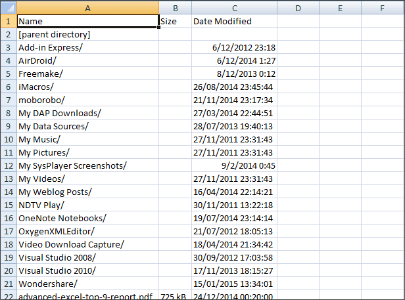The width and height of the screenshot is (405, 300).
Task: Select the Visual Studio 2008/ cell
Action: point(87,257)
